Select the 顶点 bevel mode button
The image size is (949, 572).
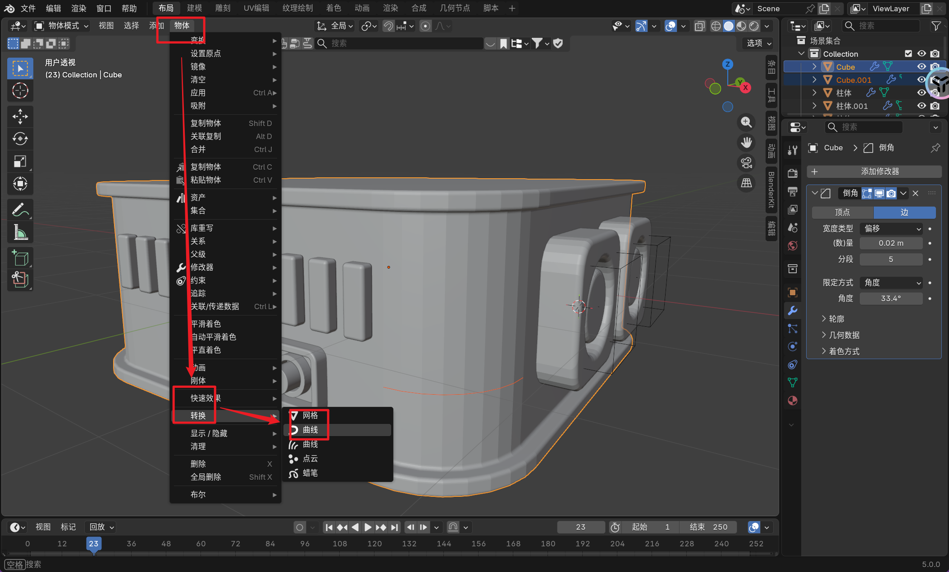tap(842, 212)
